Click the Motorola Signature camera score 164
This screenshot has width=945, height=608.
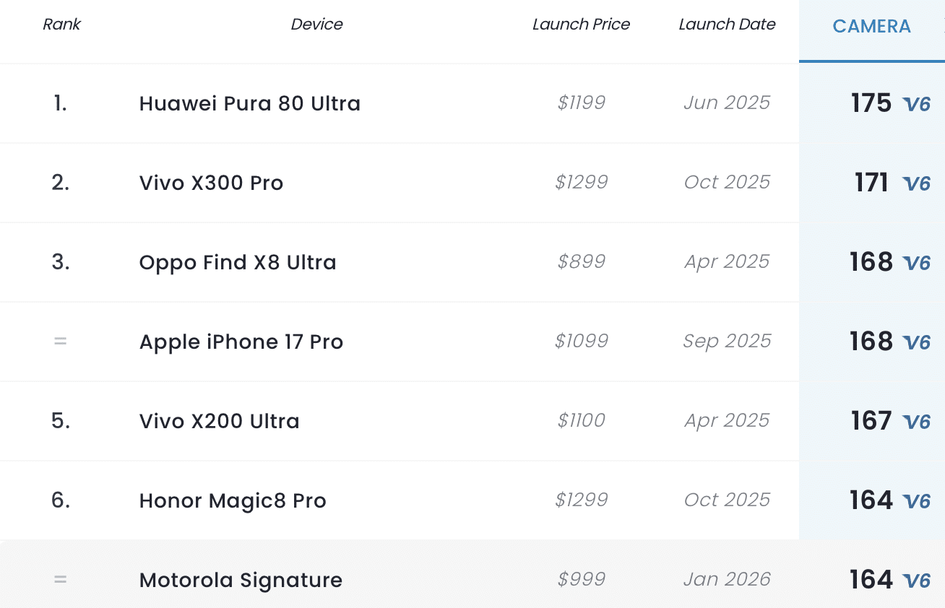tap(871, 580)
